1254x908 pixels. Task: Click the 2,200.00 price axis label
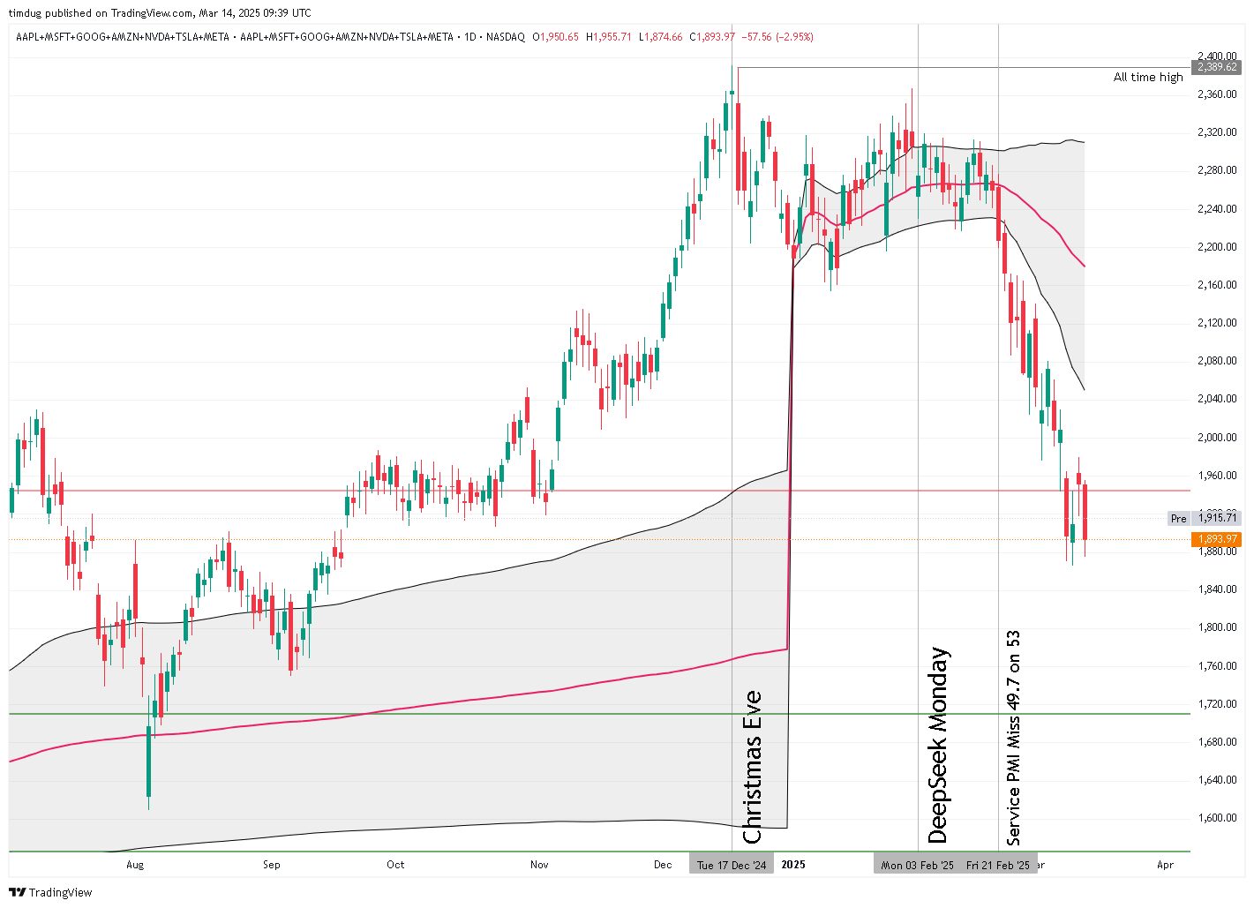(1217, 247)
